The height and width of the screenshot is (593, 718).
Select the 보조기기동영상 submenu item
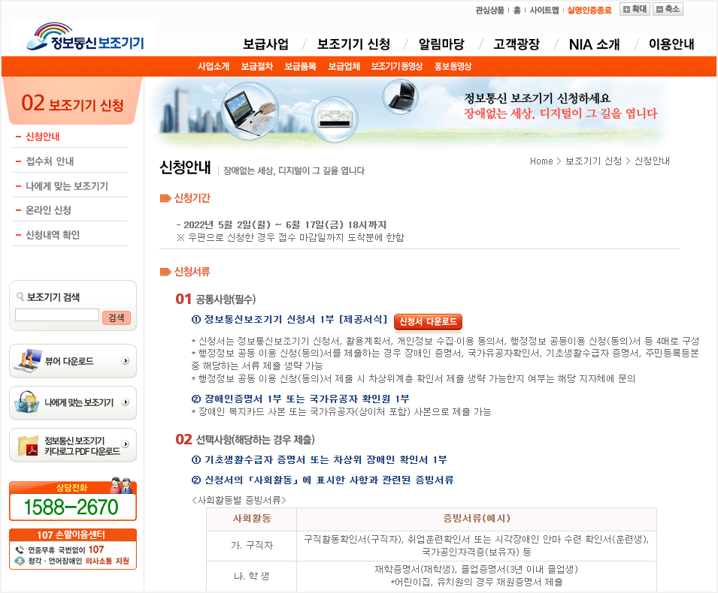(x=396, y=66)
